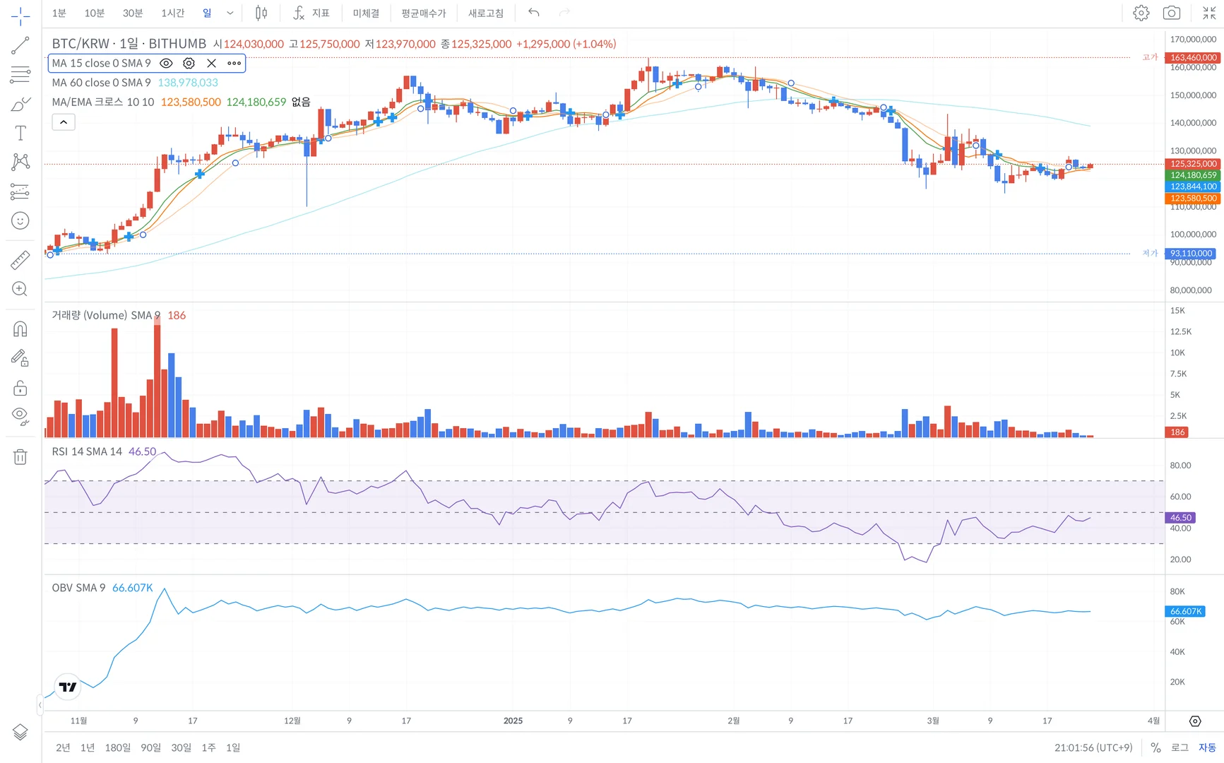Take a chart snapshot with camera icon
Screen dimensions: 1224x763
(x=1172, y=13)
